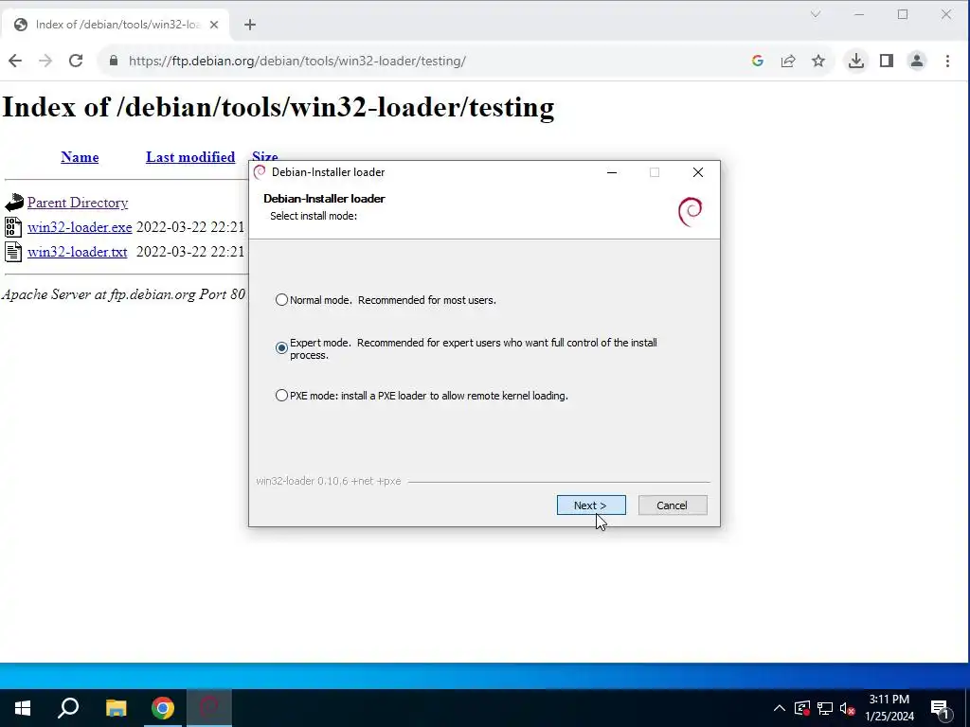
Task: Bookmark this page with star icon
Action: (818, 61)
